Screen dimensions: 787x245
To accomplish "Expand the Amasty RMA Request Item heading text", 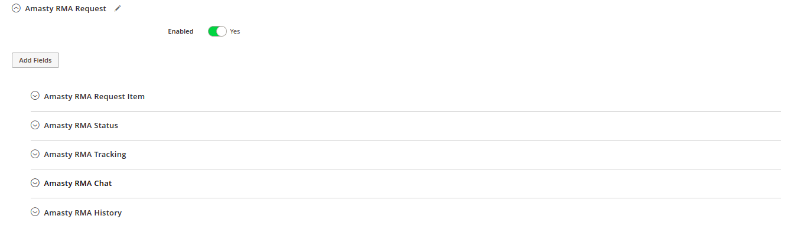I will tap(95, 96).
